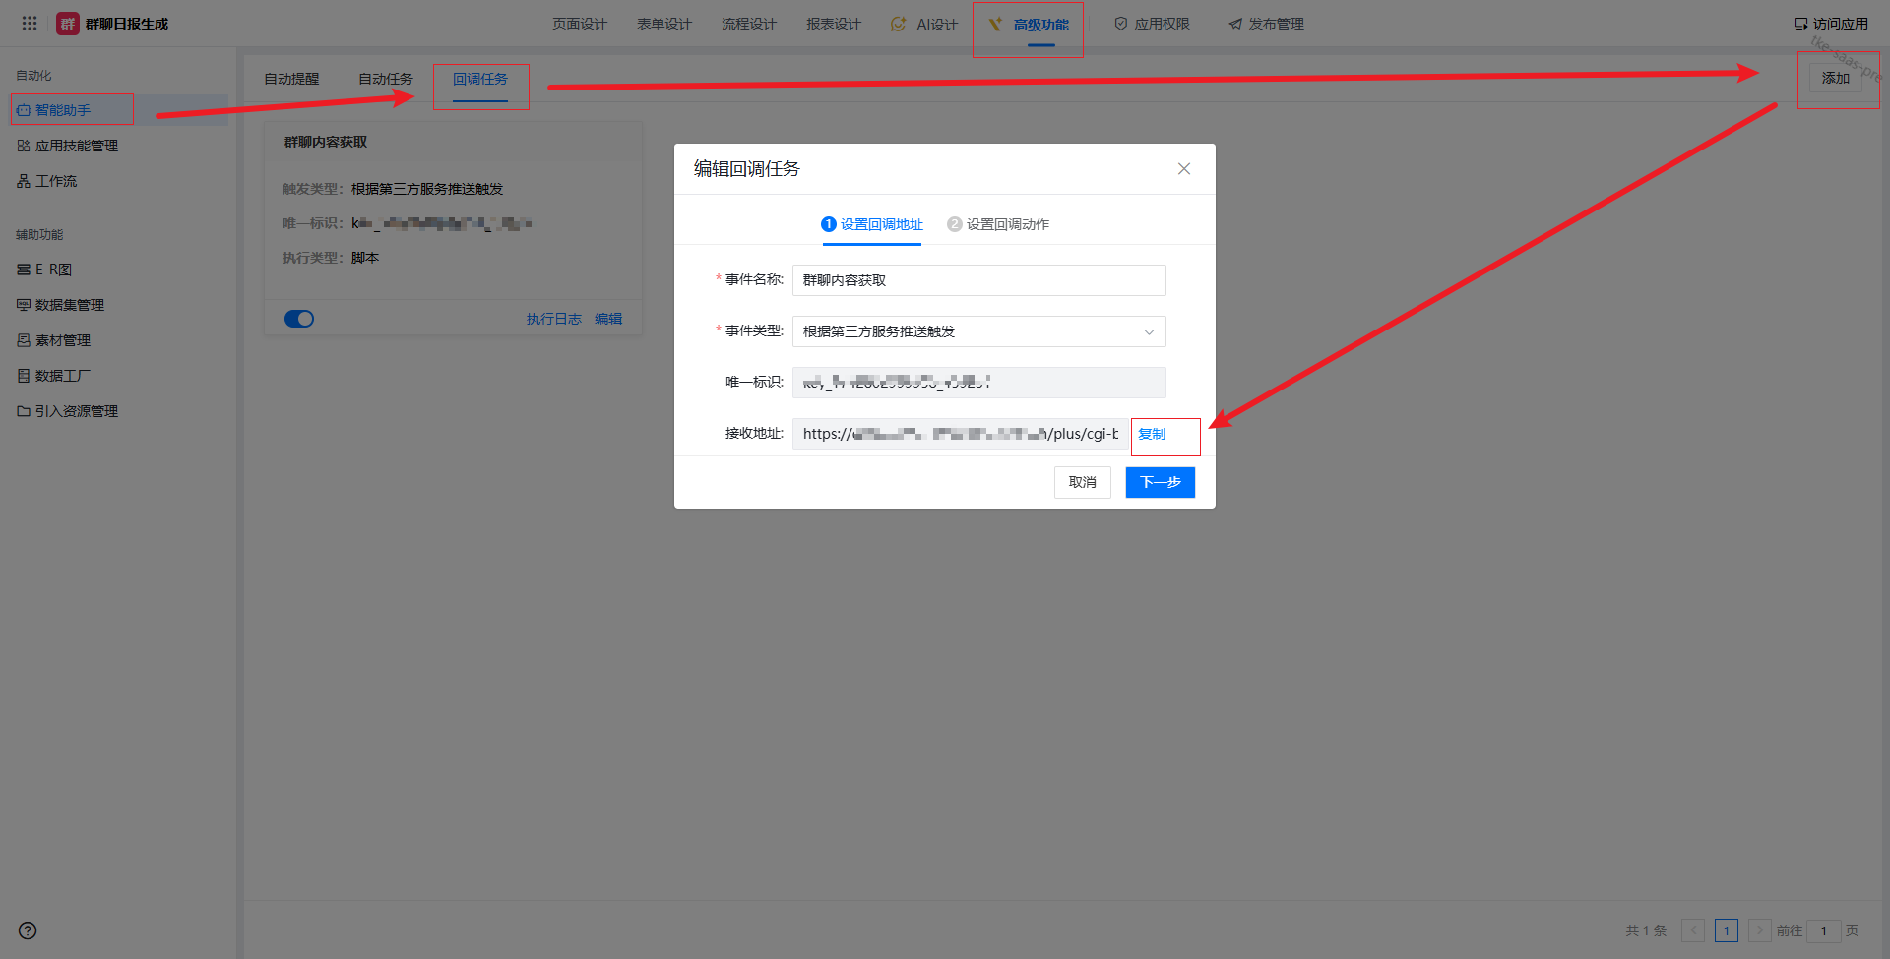Open 工作流 in the sidebar

[55, 181]
